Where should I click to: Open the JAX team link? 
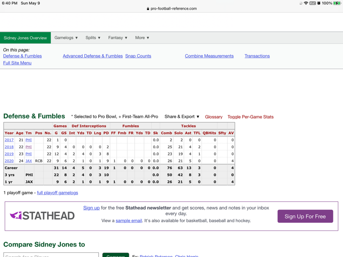tap(29, 161)
